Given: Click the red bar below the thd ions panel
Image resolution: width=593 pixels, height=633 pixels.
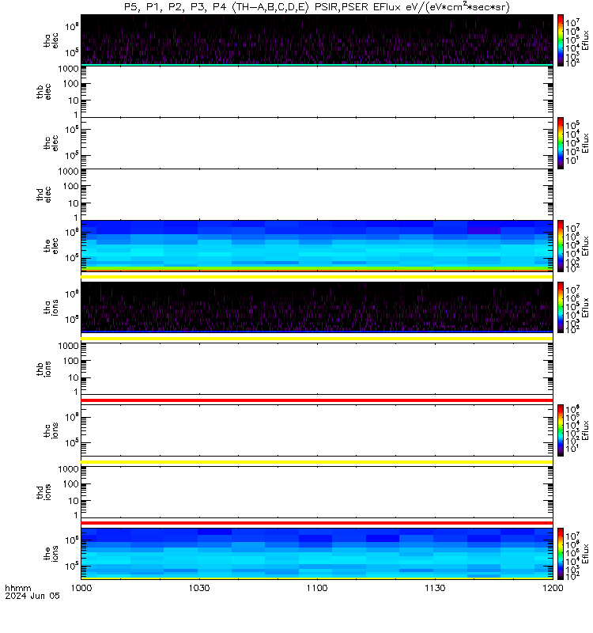Looking at the screenshot, I should pyautogui.click(x=317, y=523).
